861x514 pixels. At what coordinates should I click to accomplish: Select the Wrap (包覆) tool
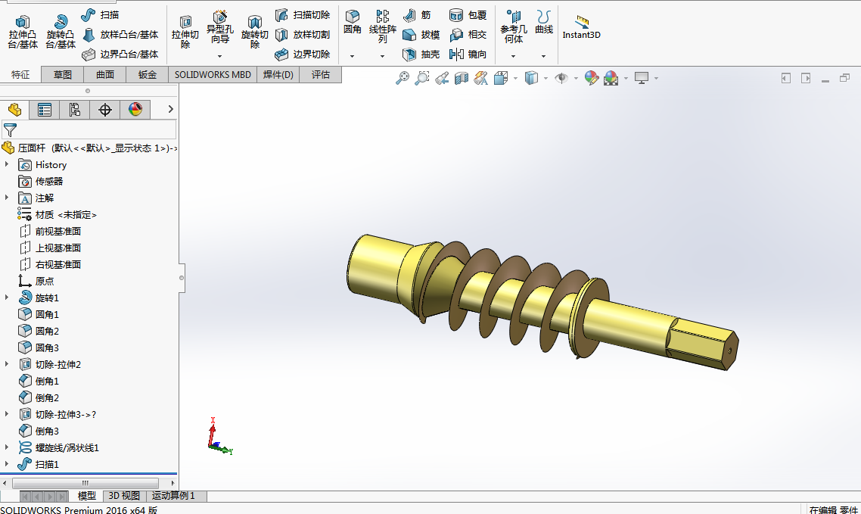point(468,15)
